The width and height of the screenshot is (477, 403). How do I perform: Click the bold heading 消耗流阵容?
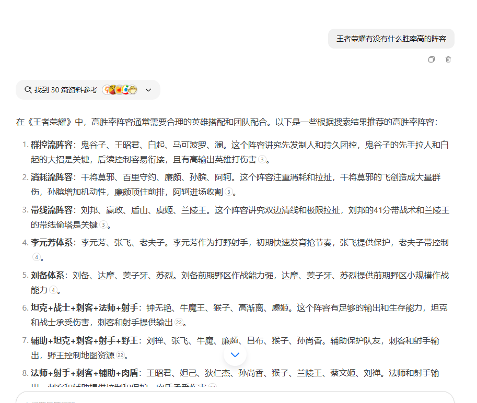coord(51,177)
